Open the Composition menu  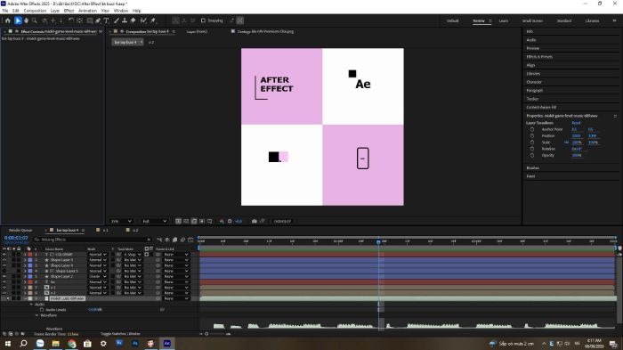tap(35, 11)
